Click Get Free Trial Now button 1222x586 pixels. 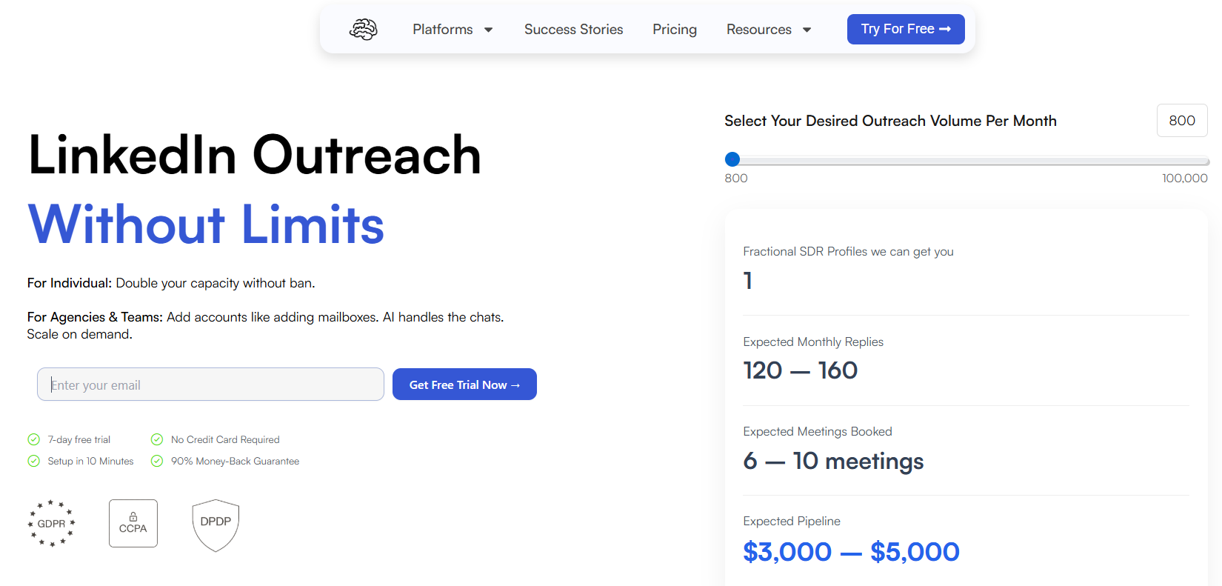(x=464, y=384)
